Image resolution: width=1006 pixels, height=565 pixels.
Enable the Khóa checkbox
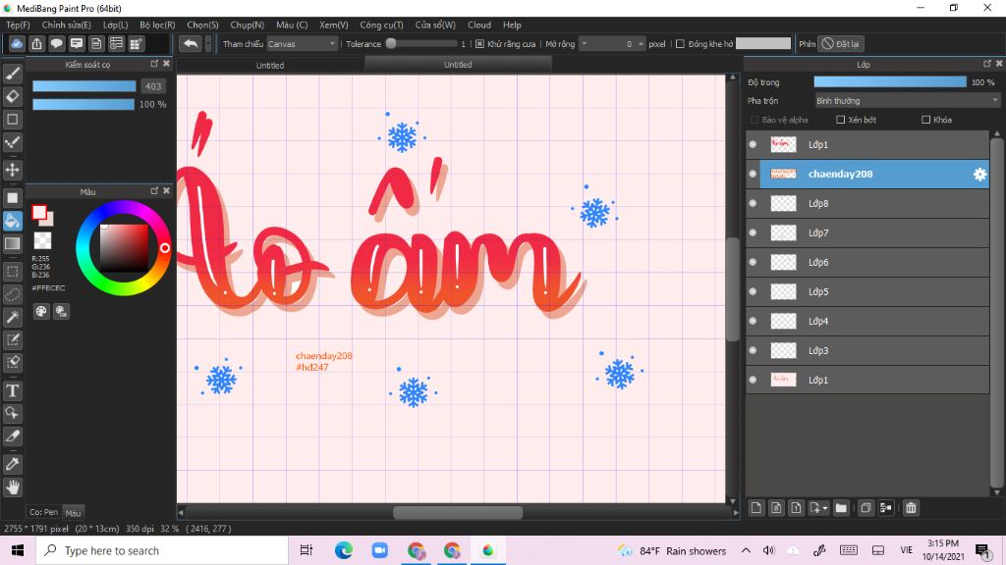point(925,120)
